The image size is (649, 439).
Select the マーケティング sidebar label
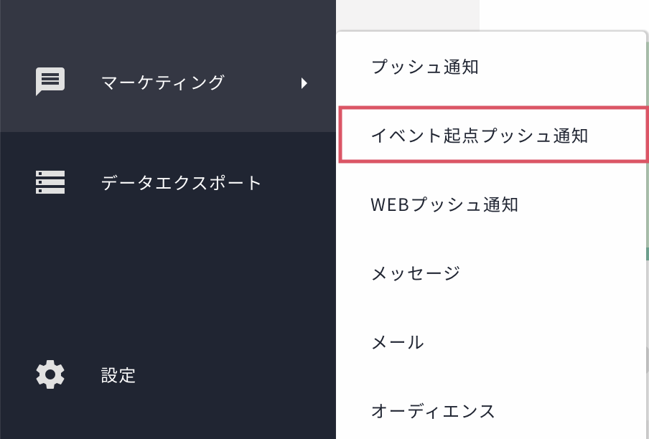pyautogui.click(x=163, y=82)
